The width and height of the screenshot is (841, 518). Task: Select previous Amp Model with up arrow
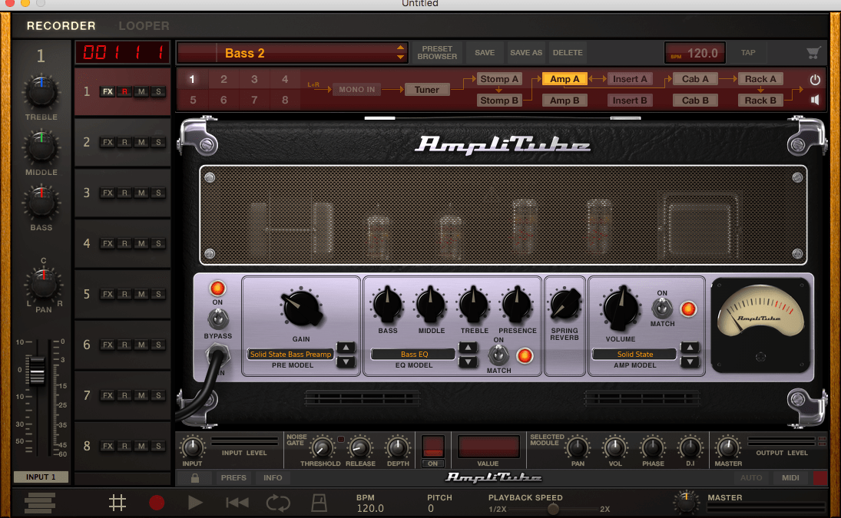click(690, 348)
